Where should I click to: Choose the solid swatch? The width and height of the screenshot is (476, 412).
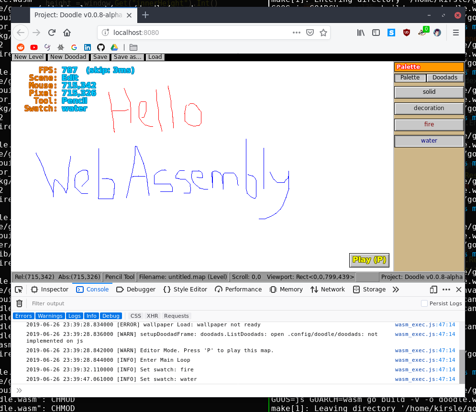point(429,92)
